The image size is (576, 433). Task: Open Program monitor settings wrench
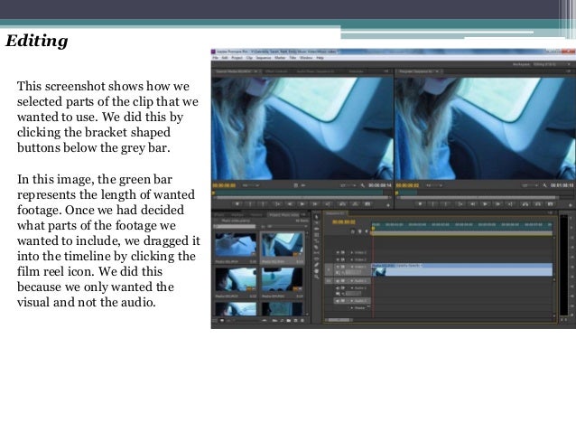(x=545, y=185)
